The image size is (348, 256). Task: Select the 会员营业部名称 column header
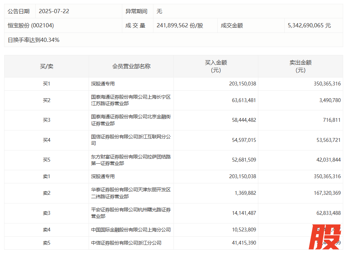point(131,66)
